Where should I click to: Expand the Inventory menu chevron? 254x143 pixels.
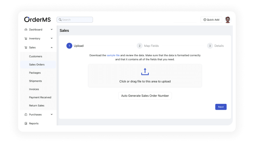pyautogui.click(x=52, y=39)
